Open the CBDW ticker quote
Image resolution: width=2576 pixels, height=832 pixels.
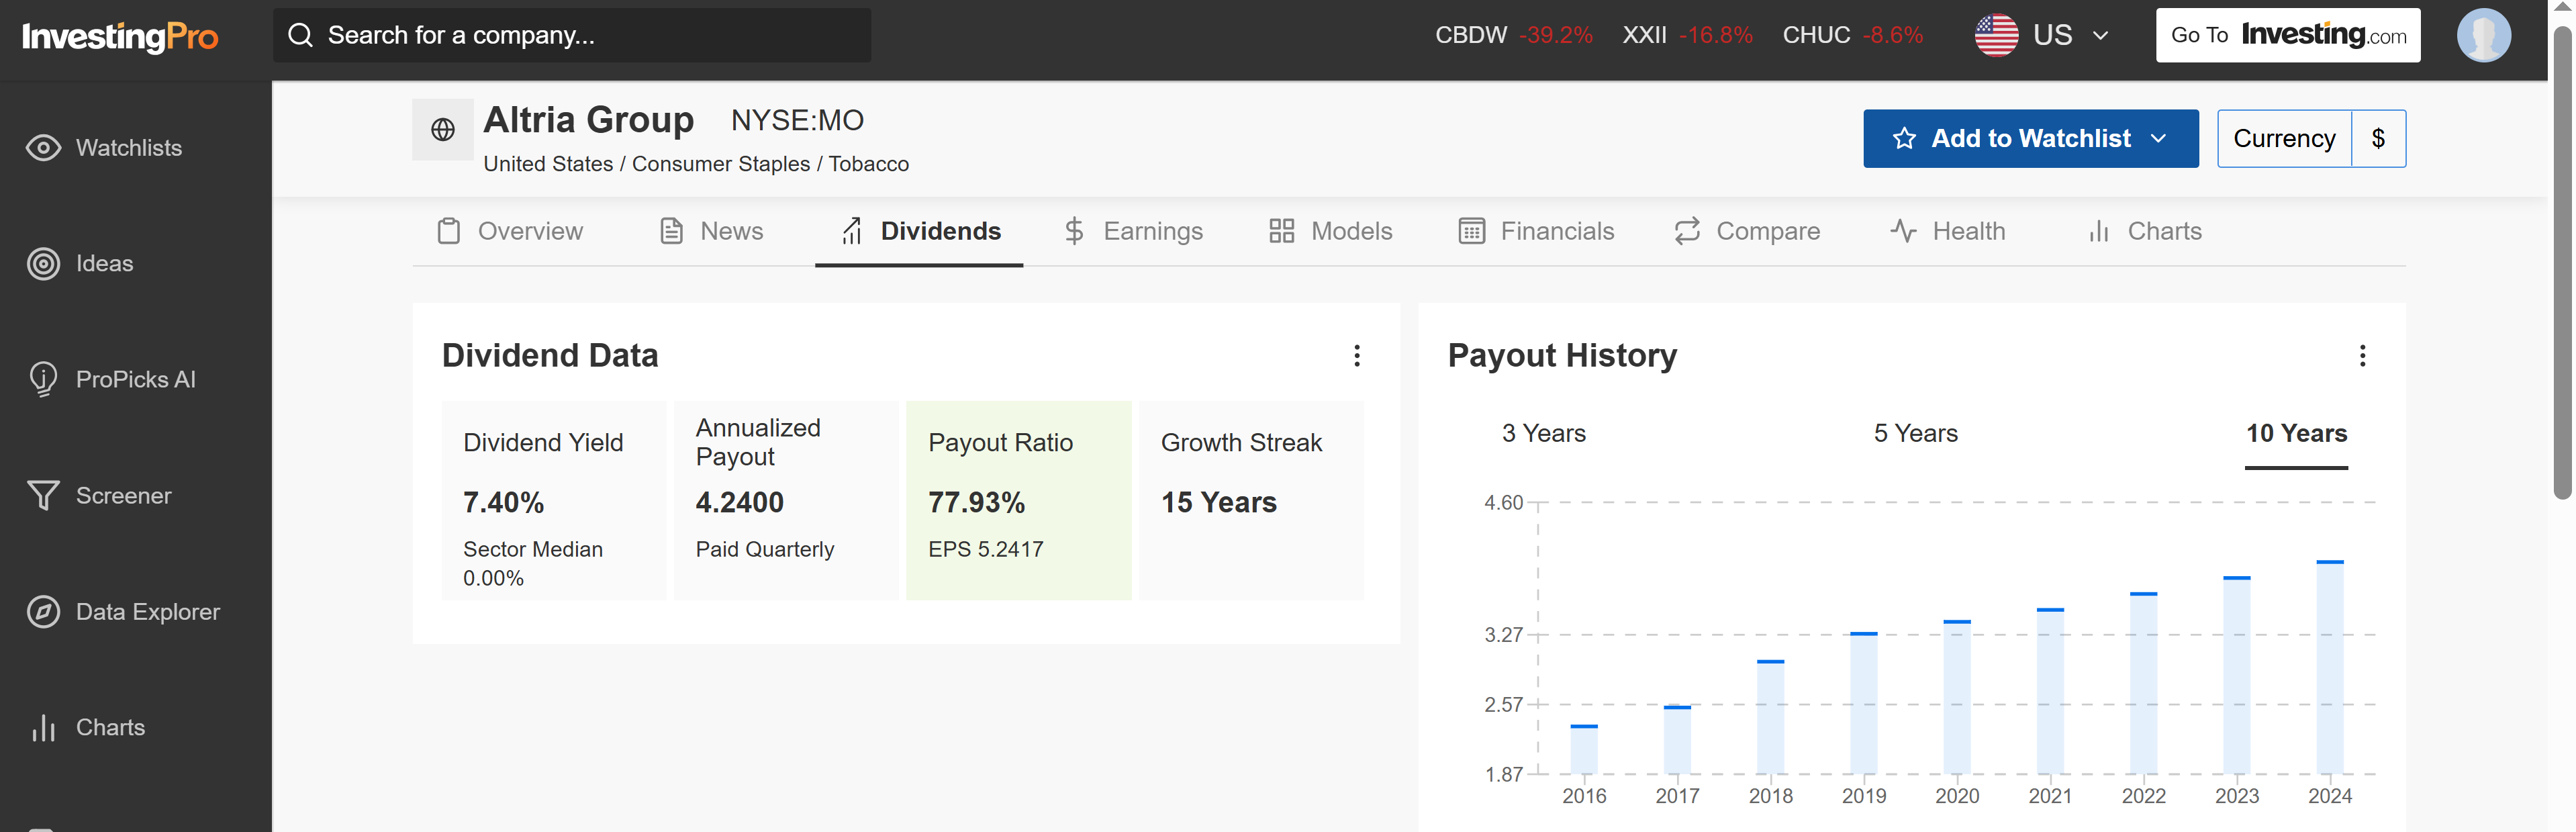(1471, 34)
